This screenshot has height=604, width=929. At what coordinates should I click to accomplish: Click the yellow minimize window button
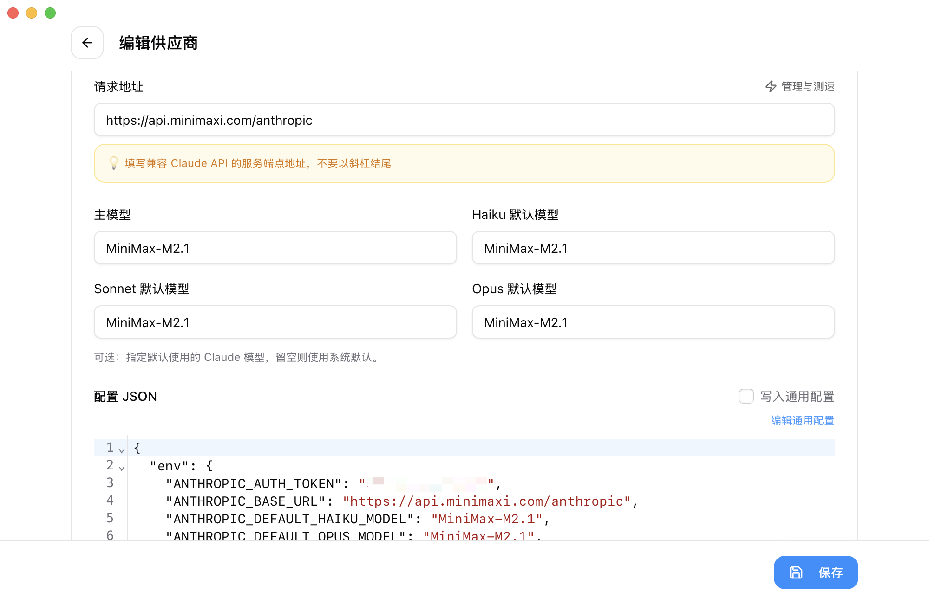coord(32,13)
